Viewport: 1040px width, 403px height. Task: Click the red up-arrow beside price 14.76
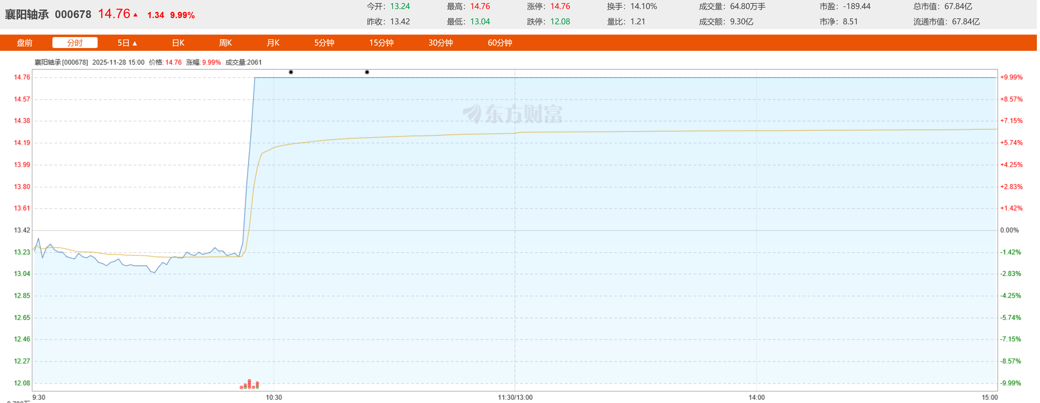[136, 15]
